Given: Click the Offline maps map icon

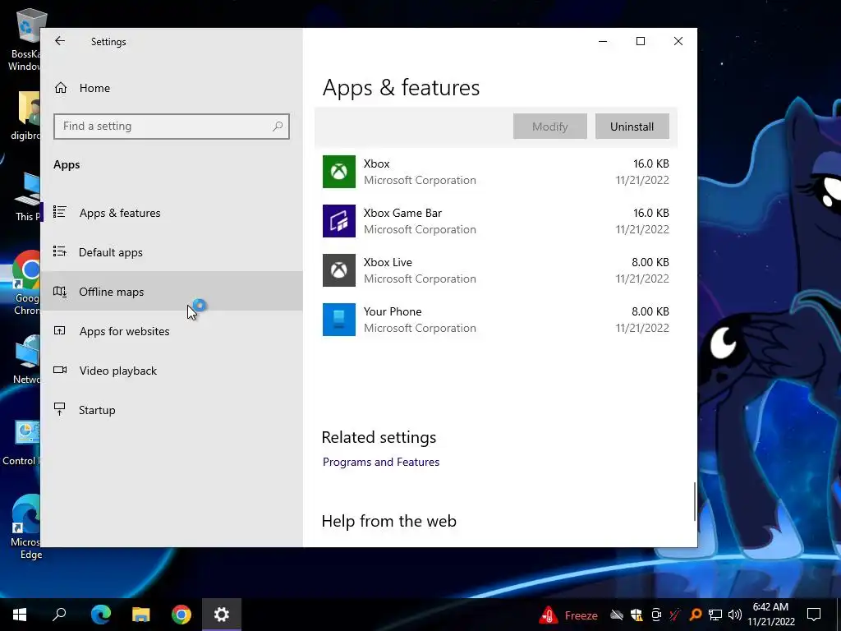Looking at the screenshot, I should point(59,292).
